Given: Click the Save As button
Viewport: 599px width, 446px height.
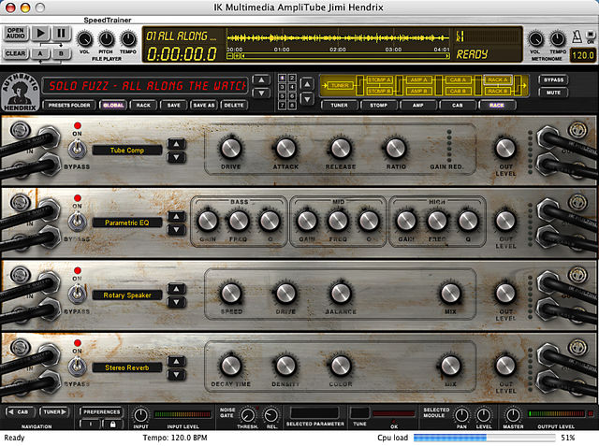Looking at the screenshot, I should [x=204, y=106].
